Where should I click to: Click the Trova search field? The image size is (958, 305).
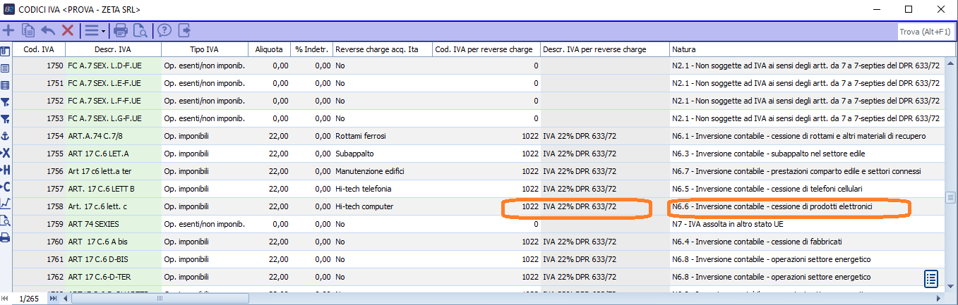pos(926,32)
